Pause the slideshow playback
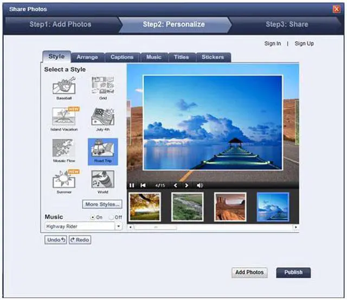Screen dimensions: 347x300 pyautogui.click(x=132, y=185)
